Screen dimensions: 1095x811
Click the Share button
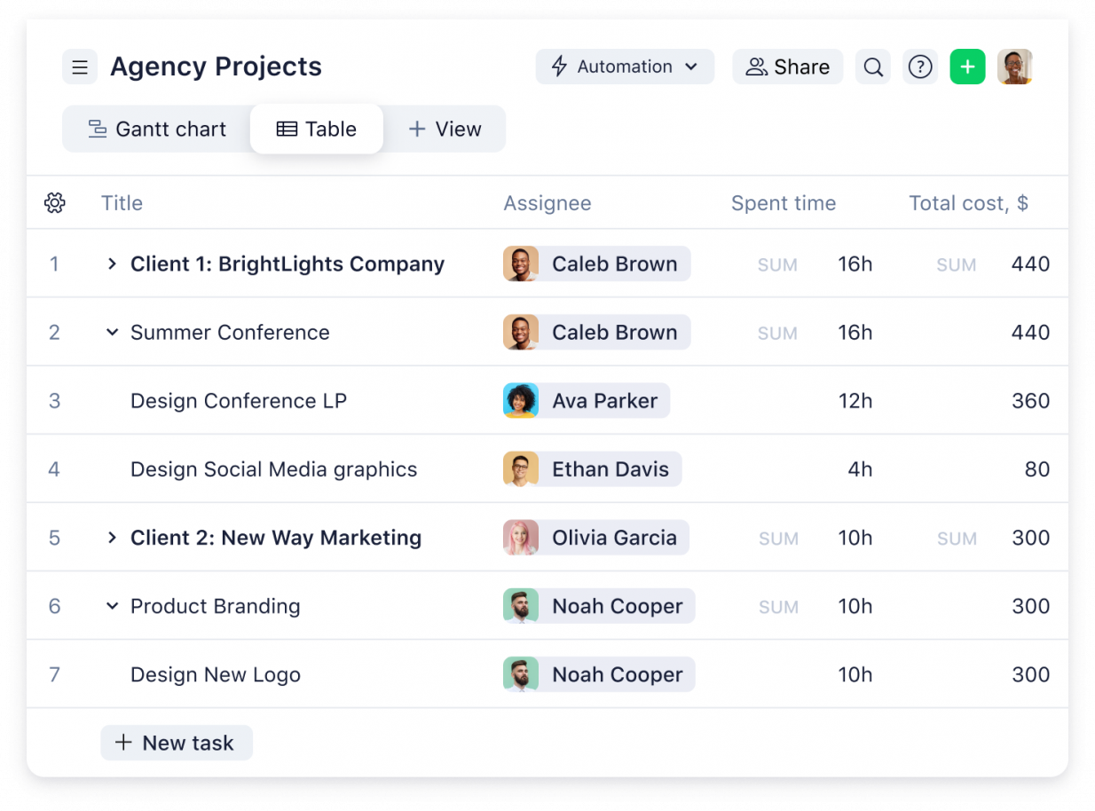[x=787, y=67]
